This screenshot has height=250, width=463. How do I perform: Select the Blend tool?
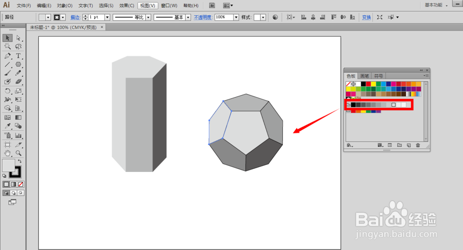click(x=19, y=126)
